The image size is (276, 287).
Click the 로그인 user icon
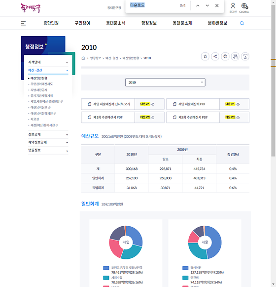(233, 8)
